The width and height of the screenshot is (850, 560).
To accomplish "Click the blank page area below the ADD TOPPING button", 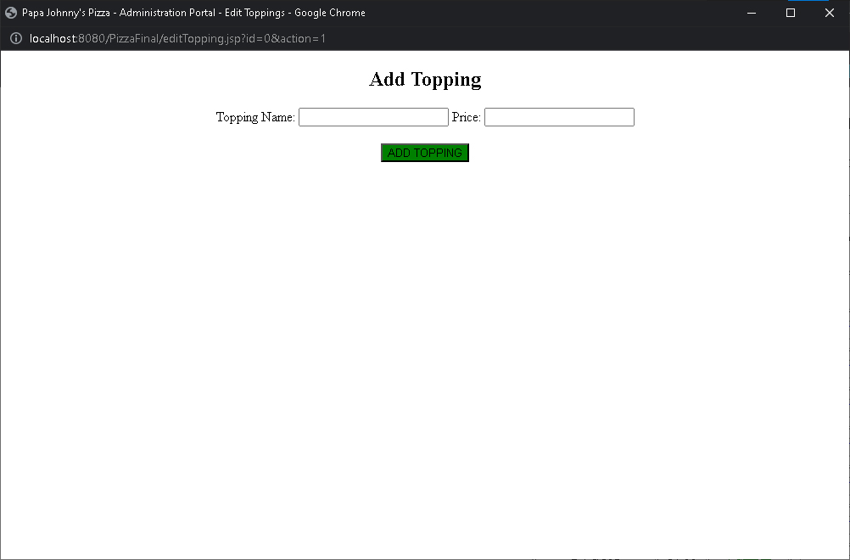I will click(424, 339).
